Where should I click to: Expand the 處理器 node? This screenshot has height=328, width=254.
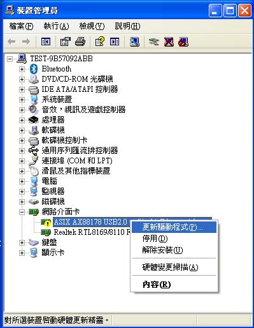click(x=22, y=120)
